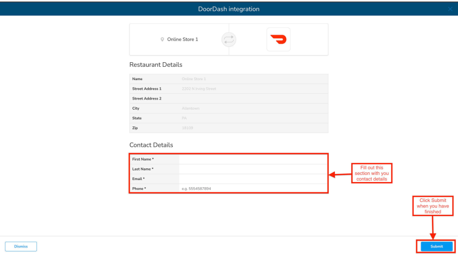Click the City field showing Allentown
The height and width of the screenshot is (255, 458).
(x=253, y=108)
